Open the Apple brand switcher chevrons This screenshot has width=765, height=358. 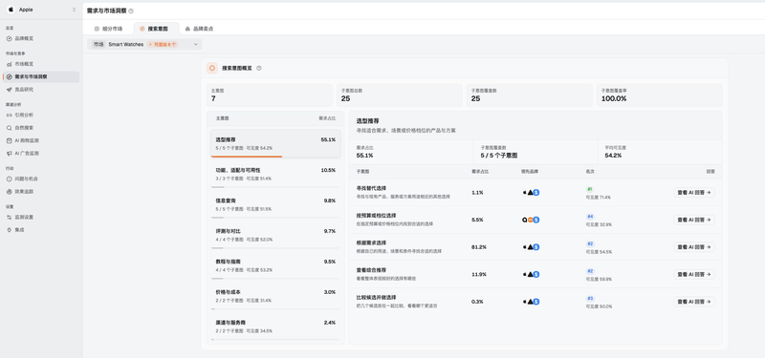(75, 10)
